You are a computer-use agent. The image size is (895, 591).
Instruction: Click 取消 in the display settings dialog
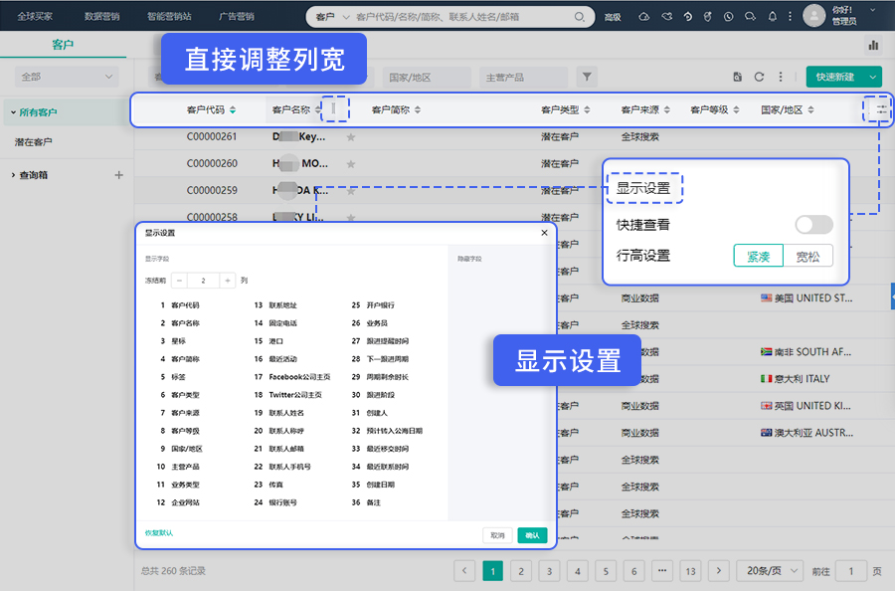click(x=498, y=535)
